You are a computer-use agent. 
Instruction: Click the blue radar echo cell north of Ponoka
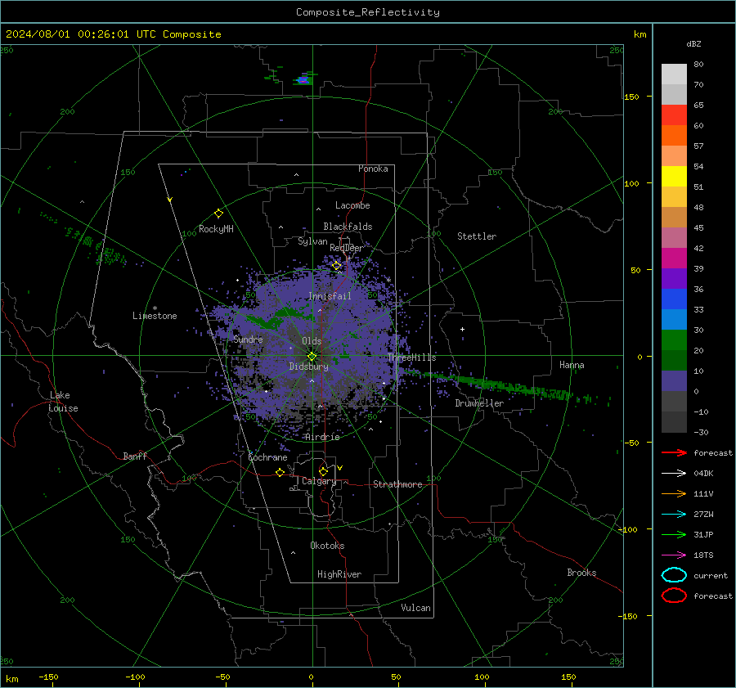pos(303,80)
